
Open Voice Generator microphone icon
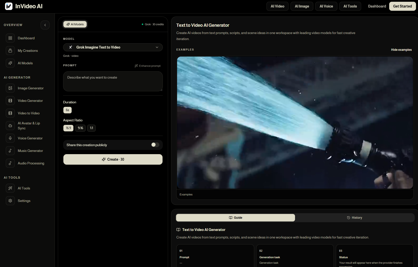click(10, 138)
